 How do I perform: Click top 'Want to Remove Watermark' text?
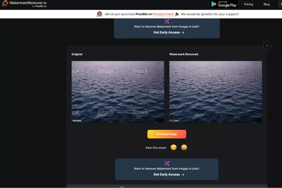[166, 26]
